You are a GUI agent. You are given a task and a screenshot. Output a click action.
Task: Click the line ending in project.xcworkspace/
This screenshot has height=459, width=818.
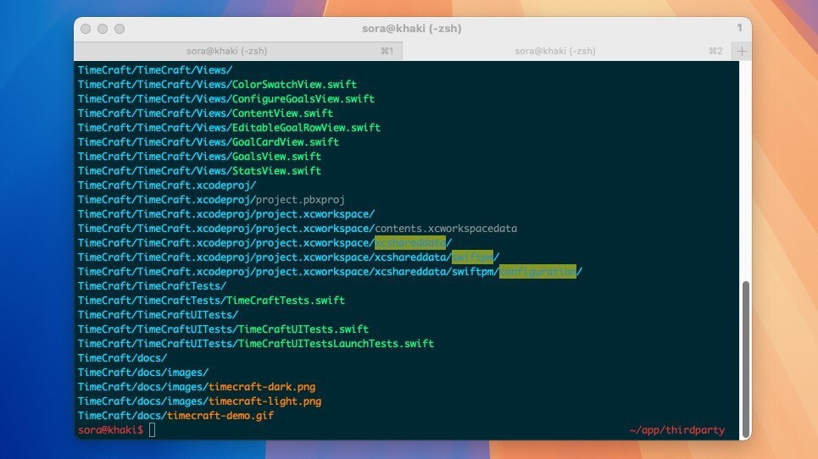[x=225, y=214]
